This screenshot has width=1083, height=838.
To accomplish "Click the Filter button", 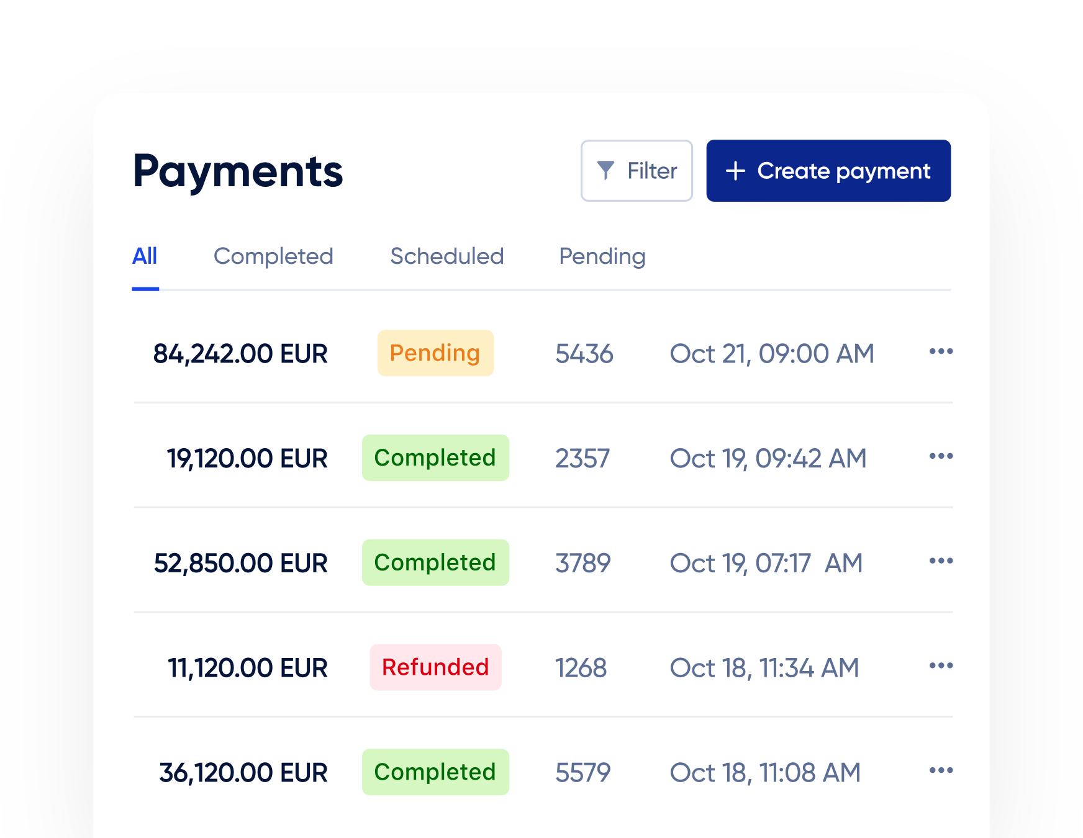I will [x=637, y=171].
